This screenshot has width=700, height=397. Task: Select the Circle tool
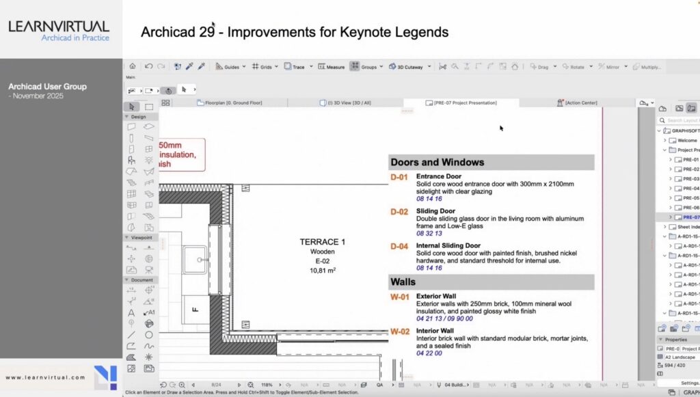pos(148,335)
